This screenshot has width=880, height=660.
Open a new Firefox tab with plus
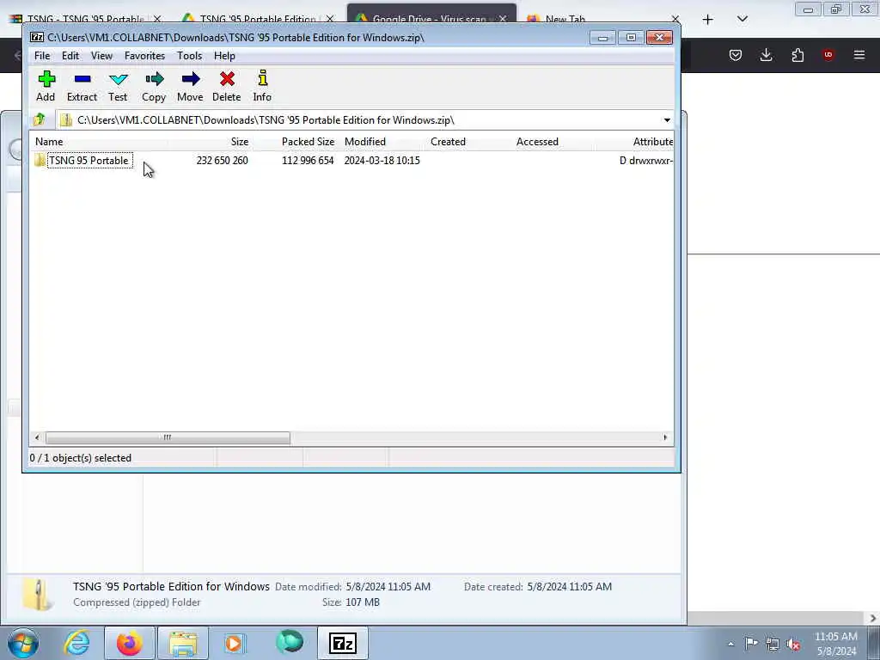tap(708, 20)
